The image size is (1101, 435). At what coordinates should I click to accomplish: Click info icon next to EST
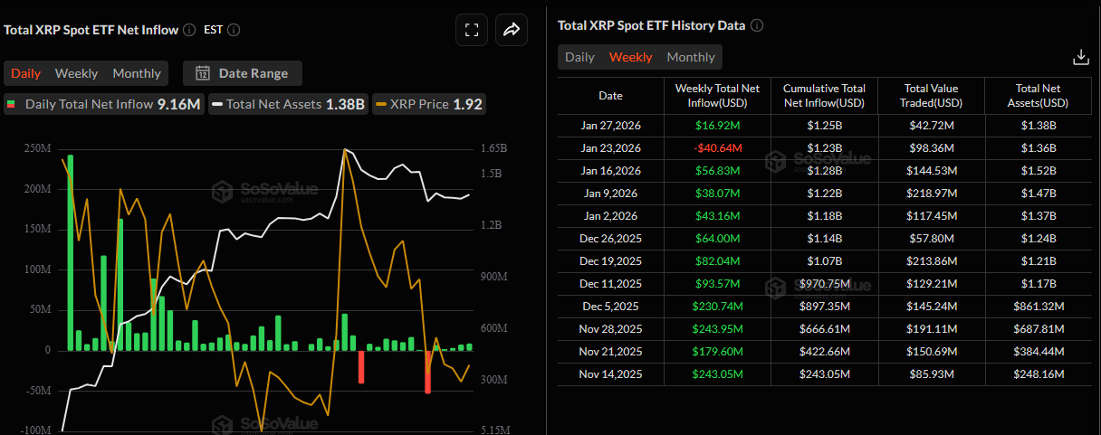(234, 30)
